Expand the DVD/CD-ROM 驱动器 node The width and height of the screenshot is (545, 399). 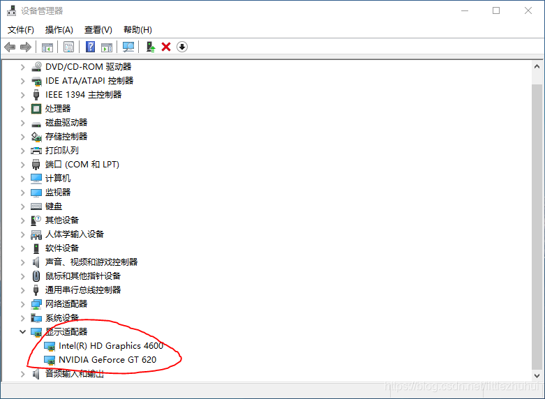[x=22, y=67]
